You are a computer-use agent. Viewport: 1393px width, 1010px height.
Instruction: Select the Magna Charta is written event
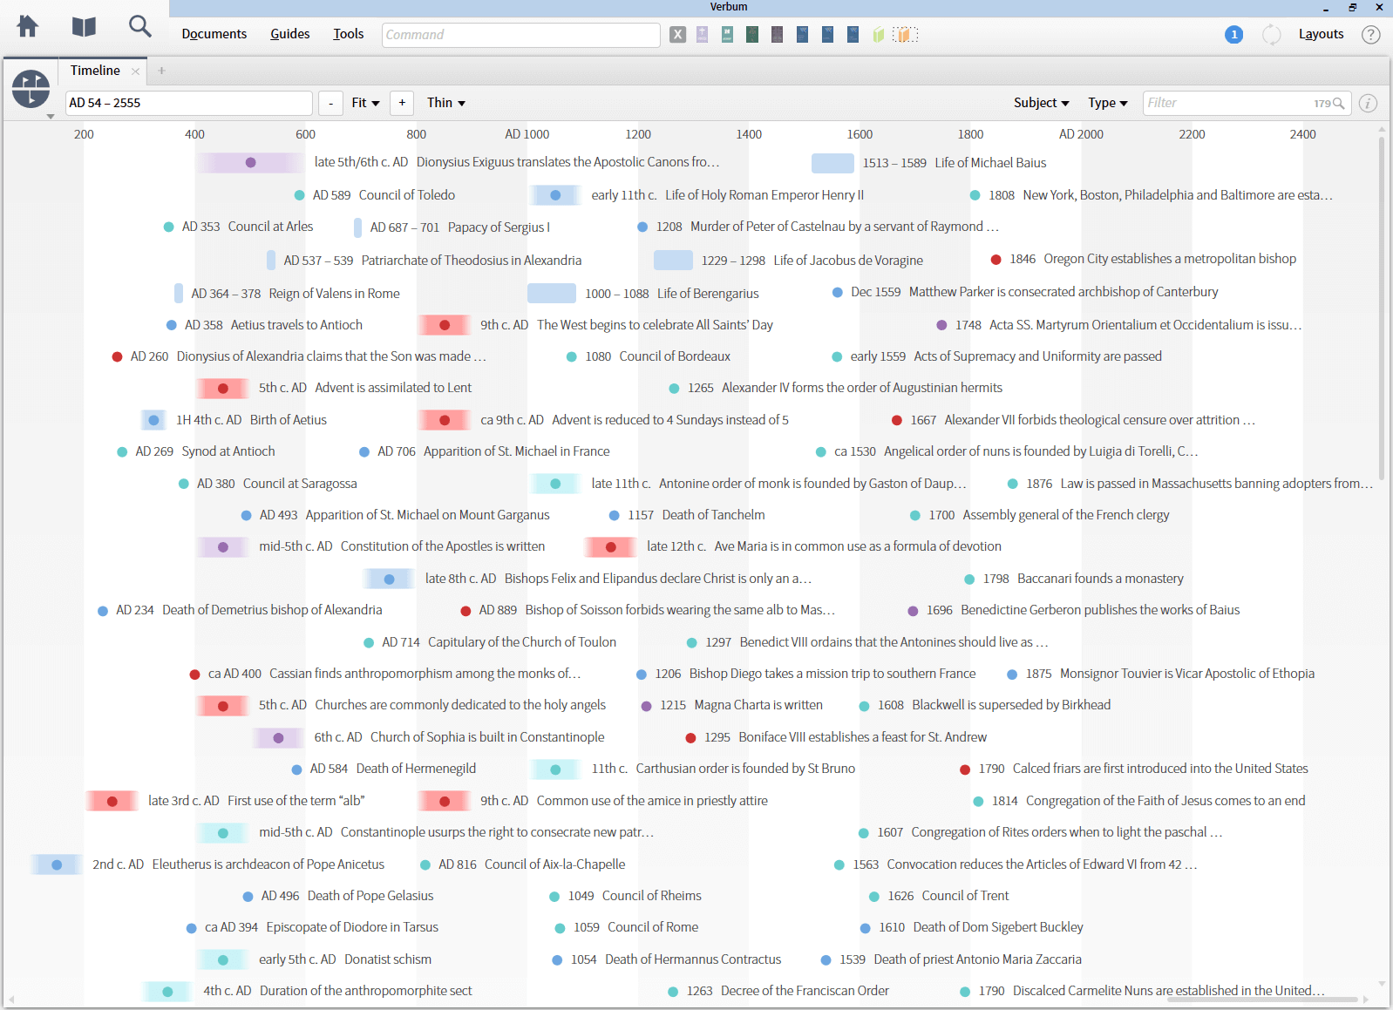(758, 705)
